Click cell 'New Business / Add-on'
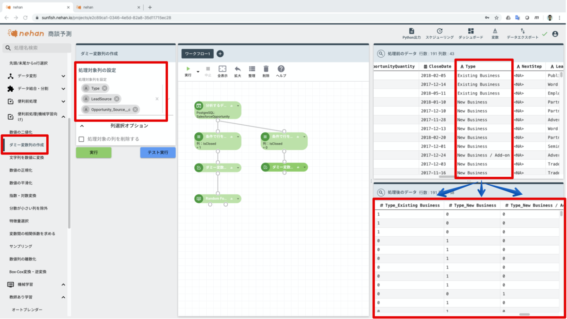The image size is (567, 319). 483,155
